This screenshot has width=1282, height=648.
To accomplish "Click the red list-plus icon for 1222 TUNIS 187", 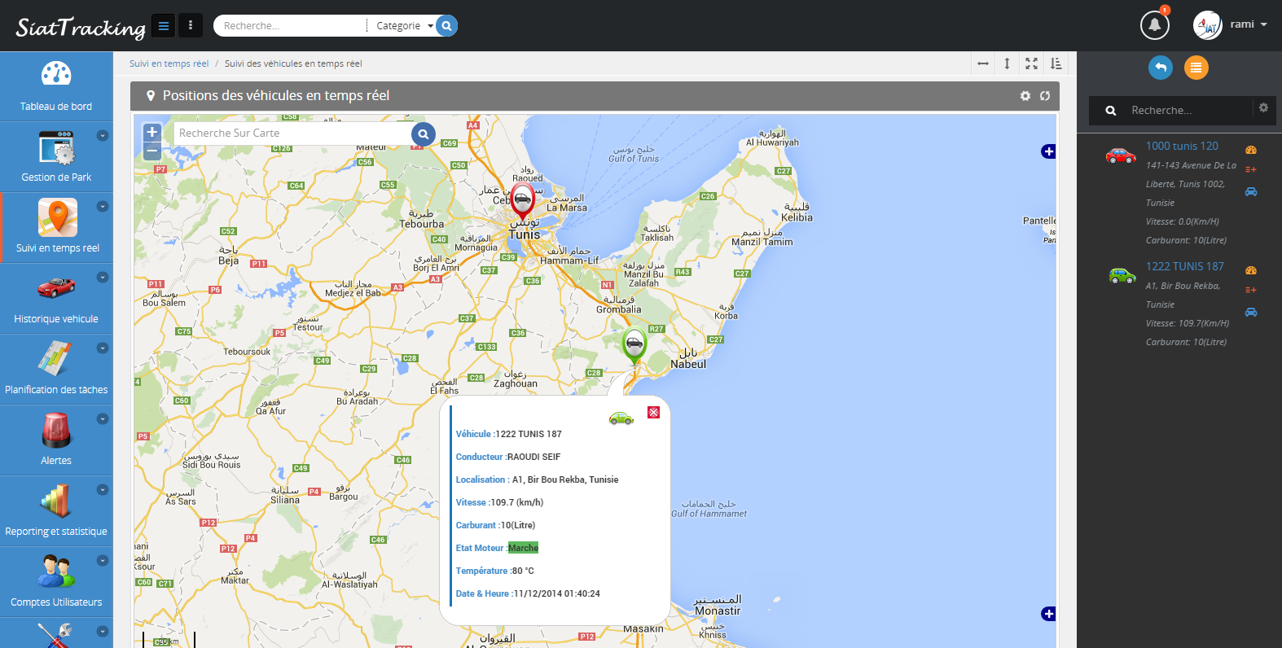I will point(1251,290).
